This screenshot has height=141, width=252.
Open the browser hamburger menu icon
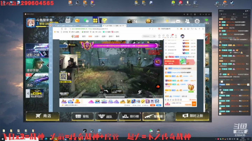click(x=203, y=29)
